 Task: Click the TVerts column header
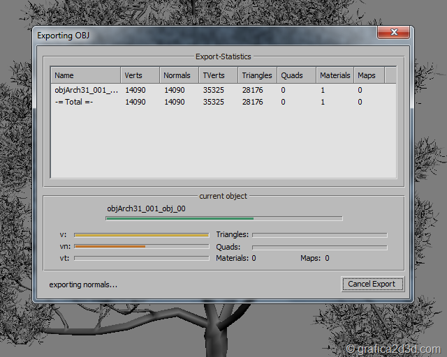(219, 75)
